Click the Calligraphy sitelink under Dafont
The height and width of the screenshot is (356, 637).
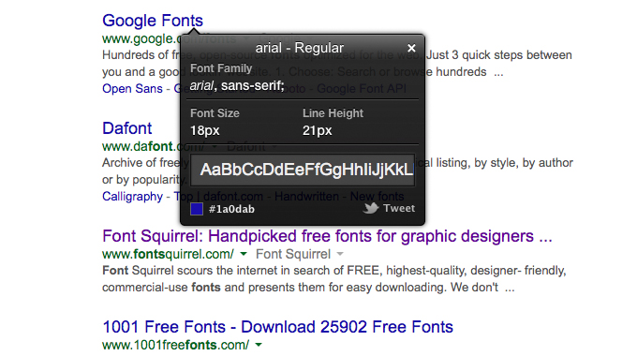pyautogui.click(x=132, y=197)
